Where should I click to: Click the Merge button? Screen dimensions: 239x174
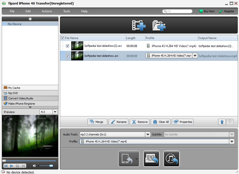97,122
